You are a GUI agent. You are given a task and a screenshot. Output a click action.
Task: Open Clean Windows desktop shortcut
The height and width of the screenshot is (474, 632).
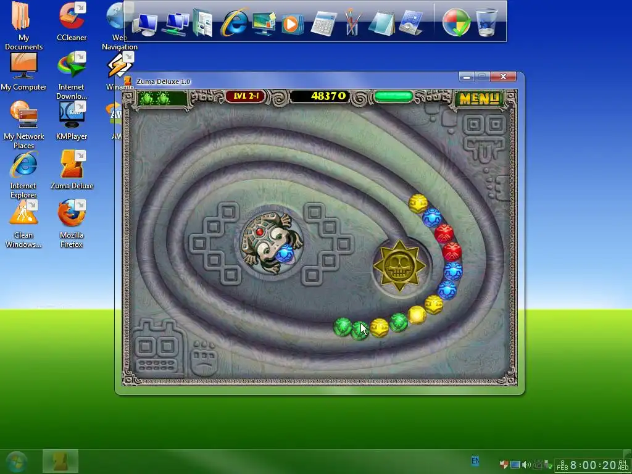(23, 224)
